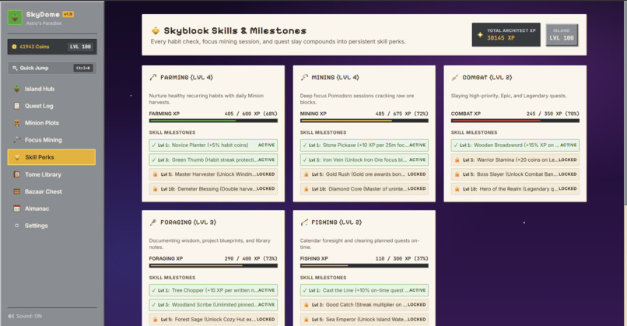Select Demeter Blessing locked milestone

point(213,189)
